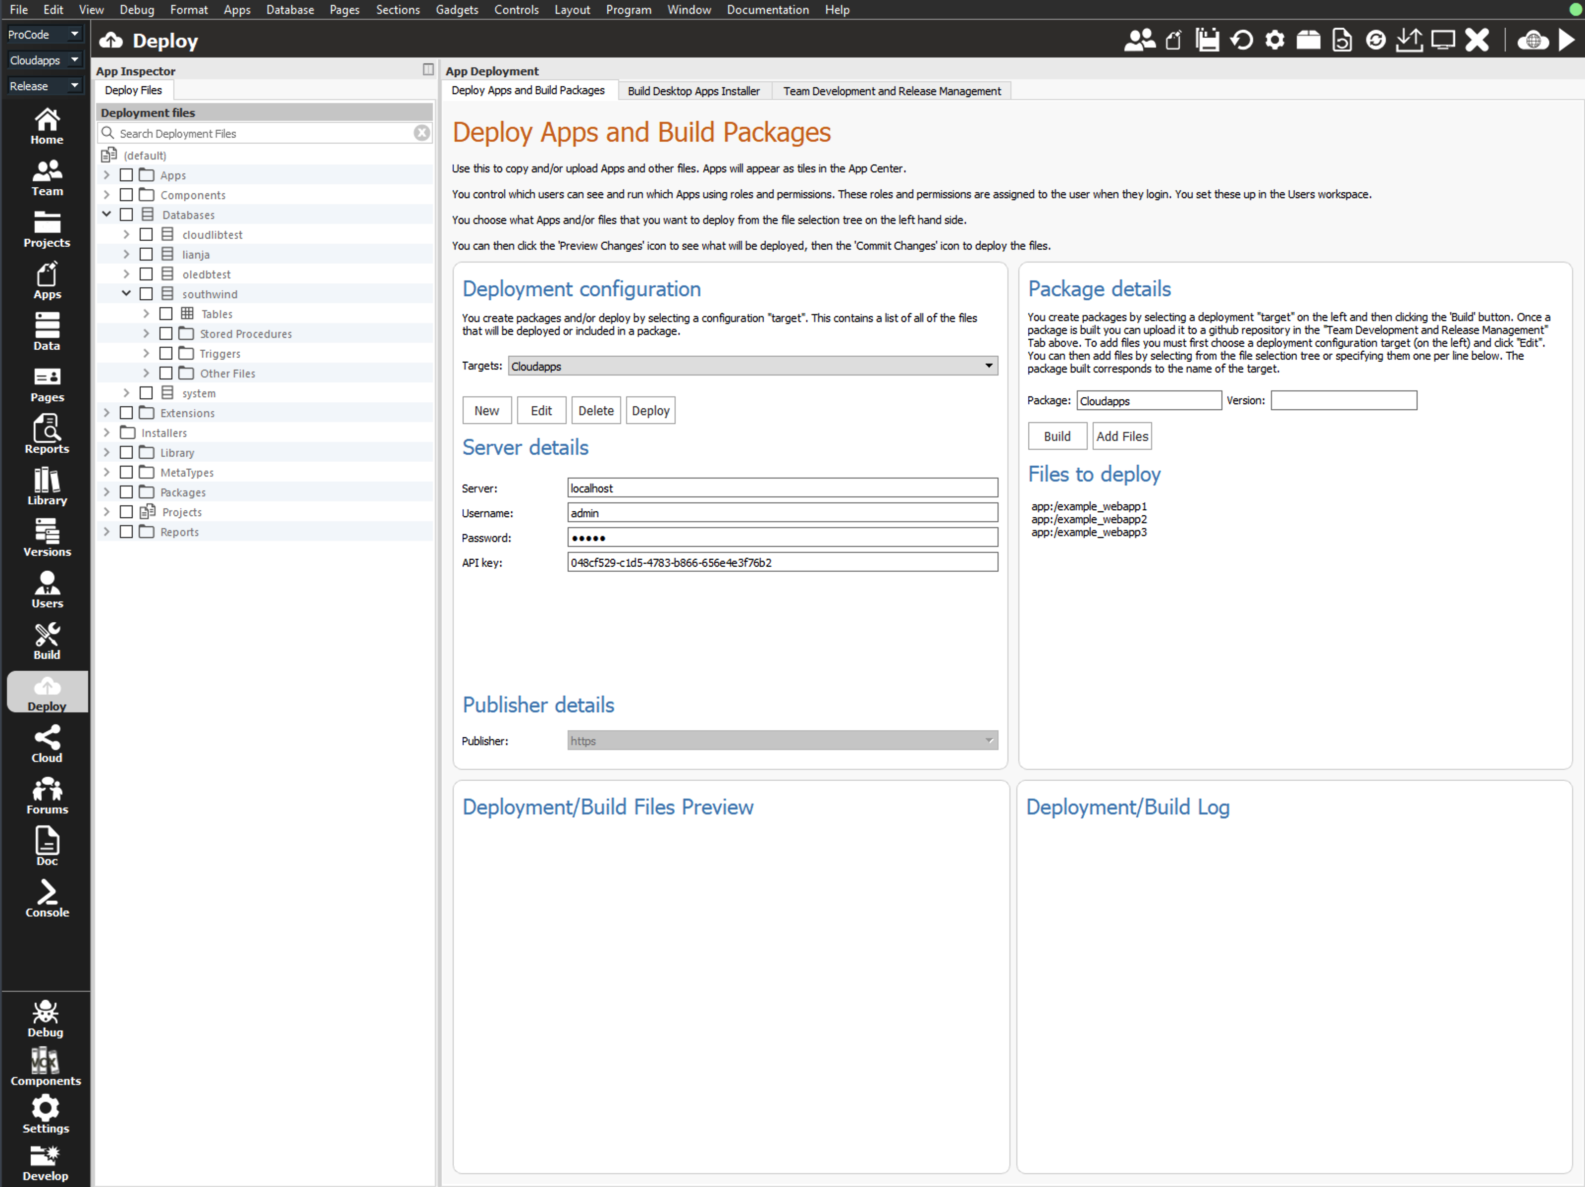
Task: Enable the Stored Procedures checkbox
Action: point(165,333)
